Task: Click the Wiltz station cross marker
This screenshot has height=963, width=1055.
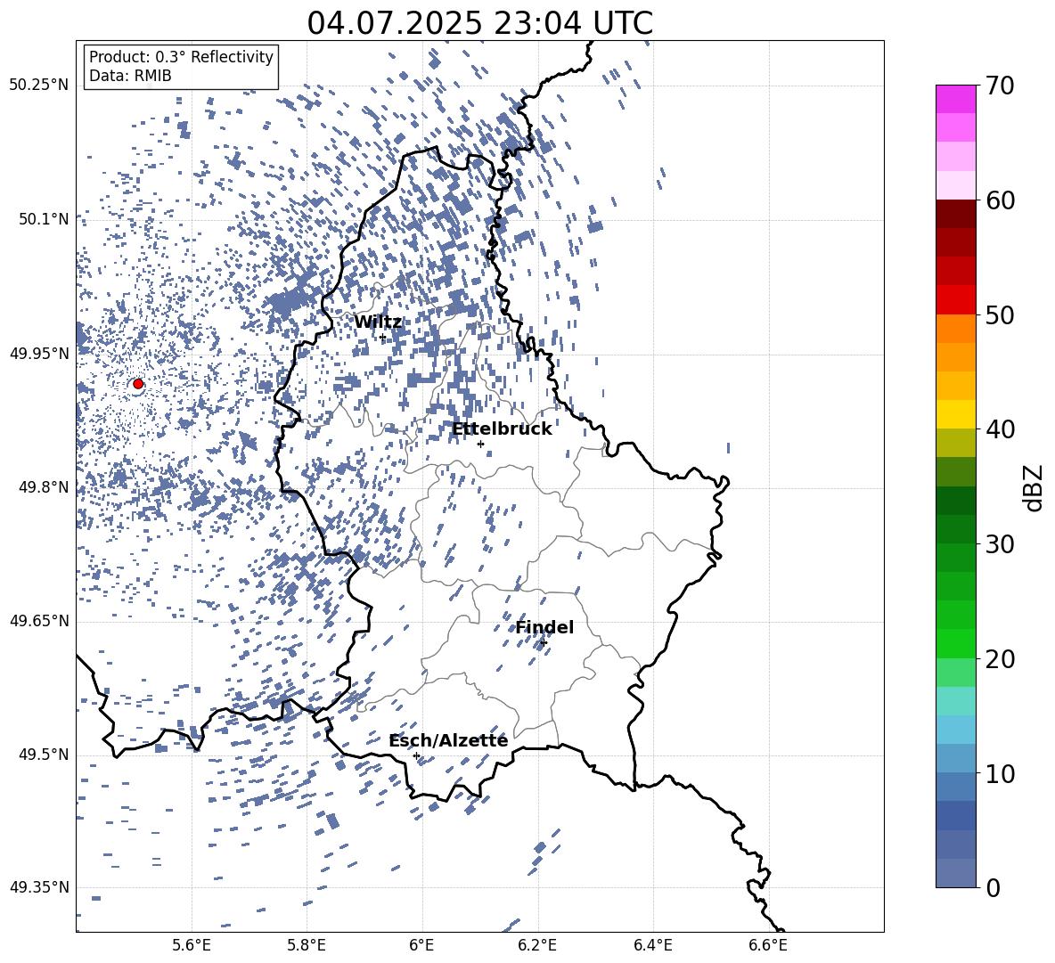Action: tap(382, 338)
